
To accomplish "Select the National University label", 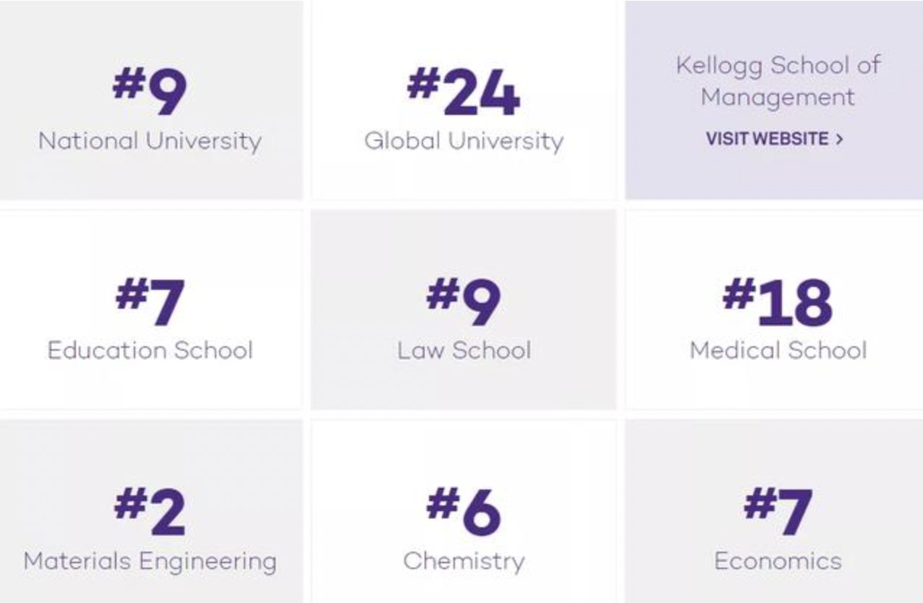I will [x=150, y=140].
